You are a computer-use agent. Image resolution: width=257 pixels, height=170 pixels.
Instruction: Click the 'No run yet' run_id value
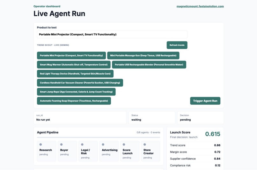43,120
